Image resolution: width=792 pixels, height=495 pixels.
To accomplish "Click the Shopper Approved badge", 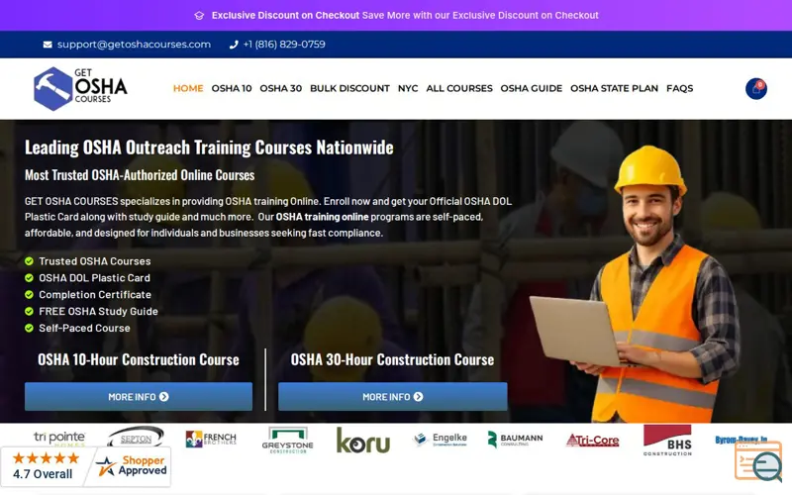I will pos(132,465).
